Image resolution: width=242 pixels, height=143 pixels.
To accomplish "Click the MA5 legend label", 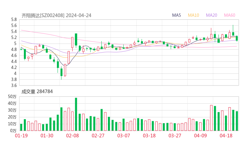I will 176,15.
